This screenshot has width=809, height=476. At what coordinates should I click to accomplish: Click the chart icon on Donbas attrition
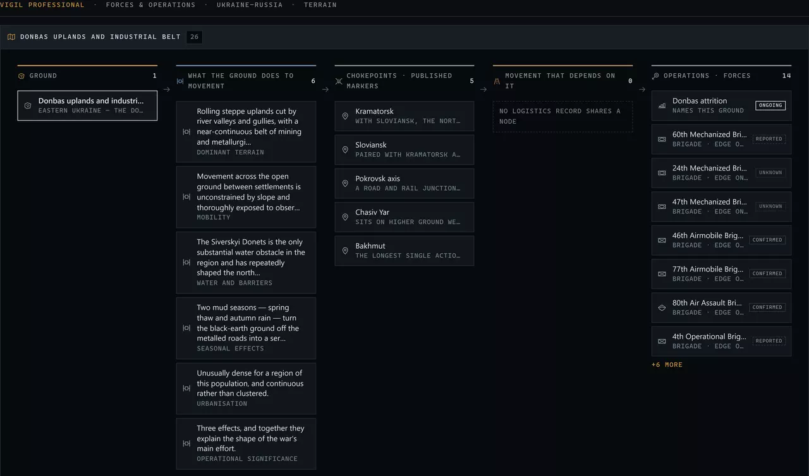pos(662,105)
